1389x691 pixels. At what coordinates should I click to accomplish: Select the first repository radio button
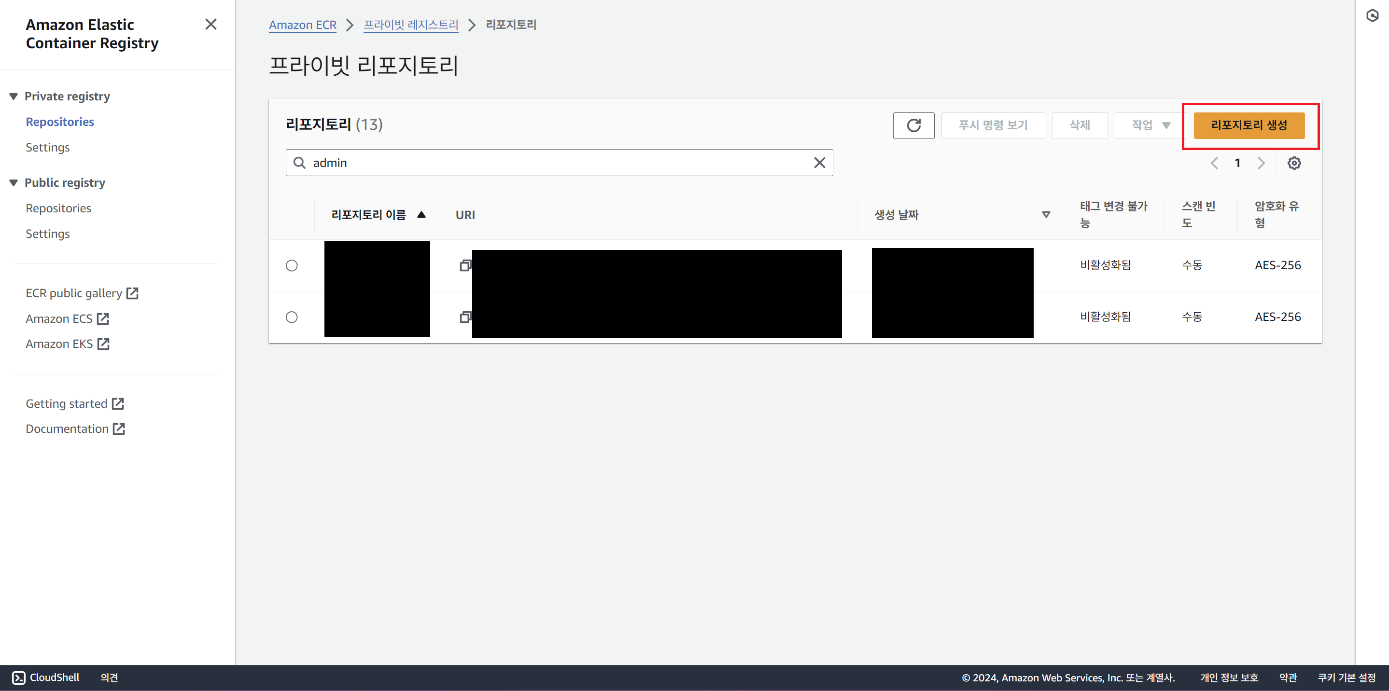tap(292, 264)
